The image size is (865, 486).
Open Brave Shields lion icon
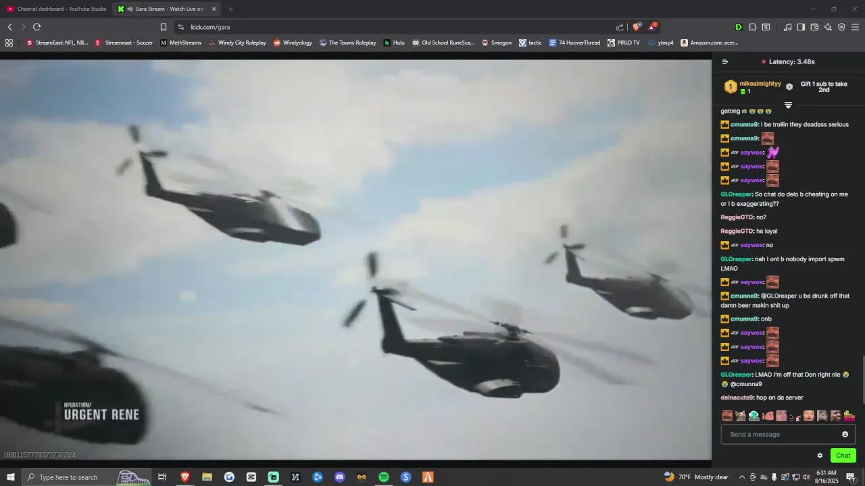point(636,27)
